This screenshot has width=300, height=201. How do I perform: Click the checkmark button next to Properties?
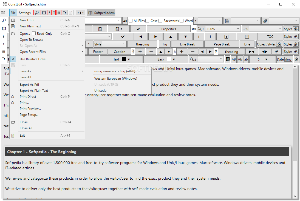pyautogui.click(x=138, y=29)
